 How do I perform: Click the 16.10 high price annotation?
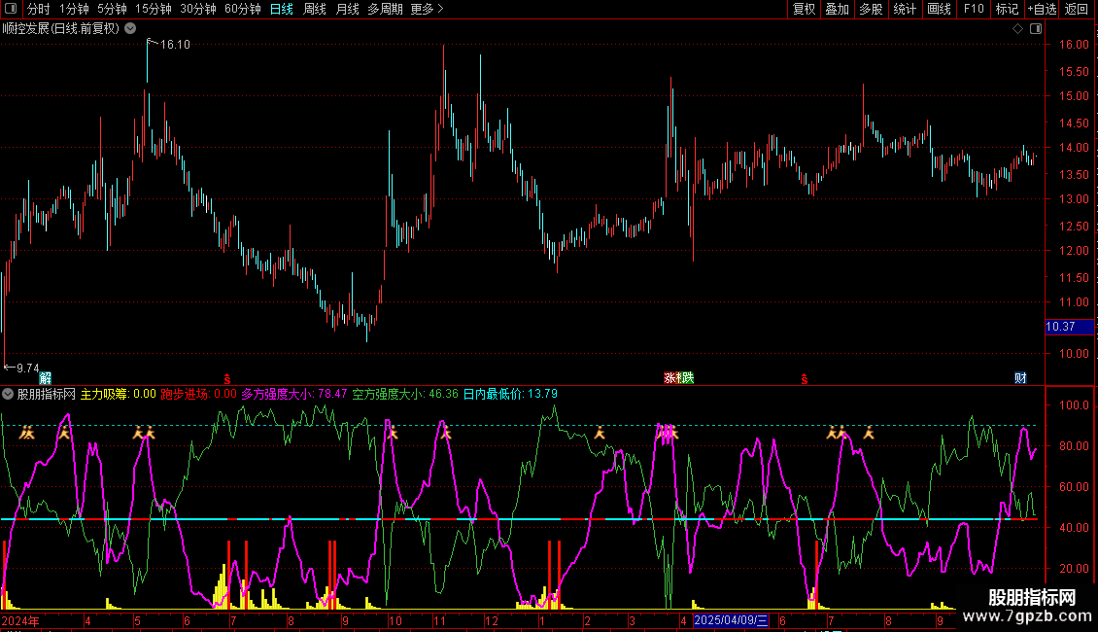pos(175,45)
